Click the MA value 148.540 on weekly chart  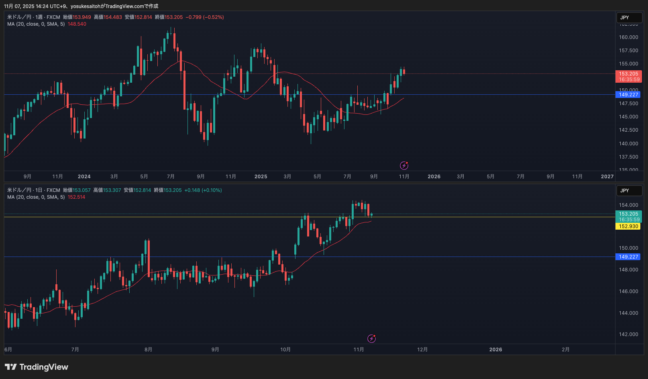pos(77,24)
